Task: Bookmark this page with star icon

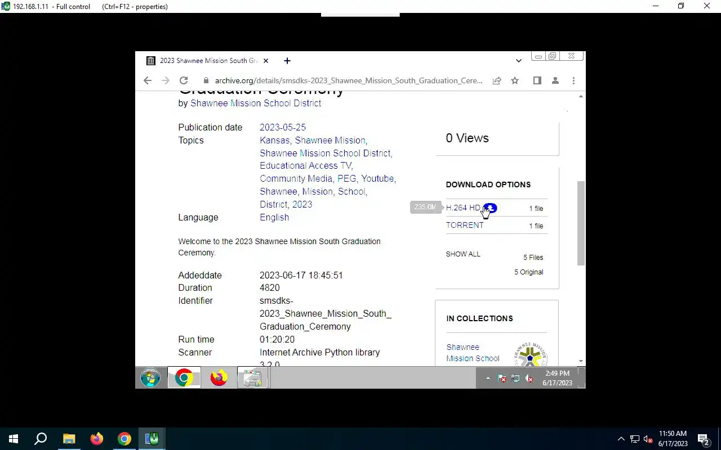Action: click(515, 80)
